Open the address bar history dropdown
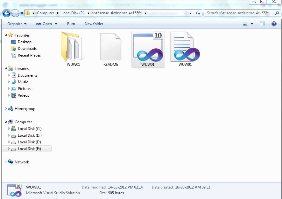The width and height of the screenshot is (282, 199). click(x=191, y=13)
